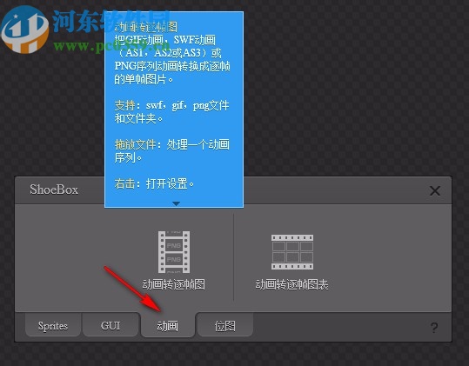469x366 pixels.
Task: Switch to the GUI tab
Action: pos(111,325)
